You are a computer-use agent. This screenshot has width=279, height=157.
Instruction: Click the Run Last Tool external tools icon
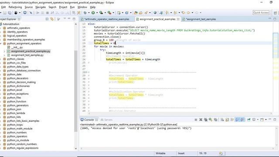point(109,13)
